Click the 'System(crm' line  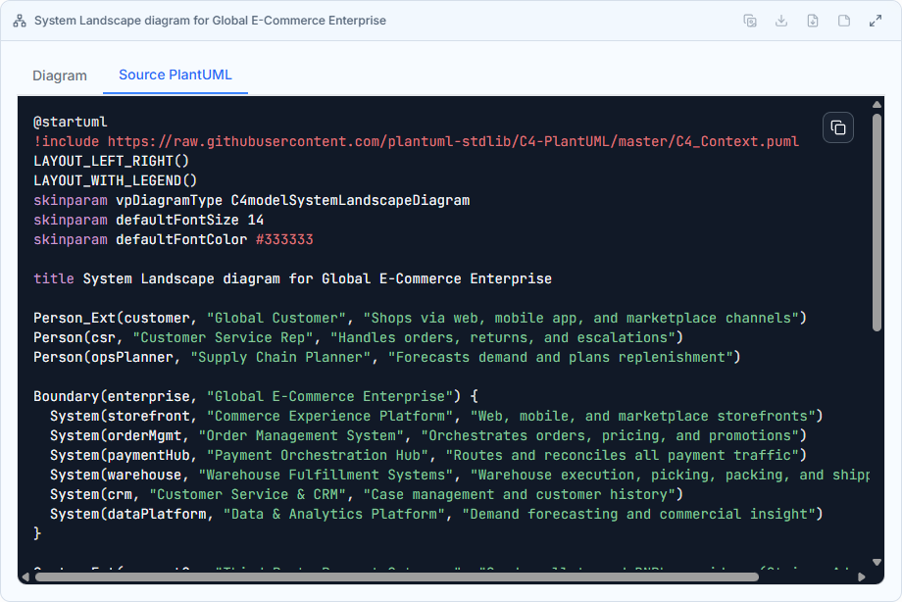[366, 494]
